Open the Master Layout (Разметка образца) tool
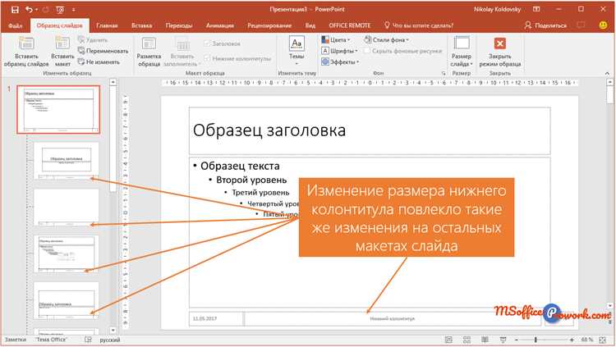 pos(149,46)
